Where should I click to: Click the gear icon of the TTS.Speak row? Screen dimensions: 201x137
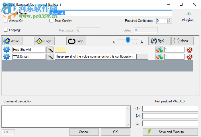click(x=7, y=57)
